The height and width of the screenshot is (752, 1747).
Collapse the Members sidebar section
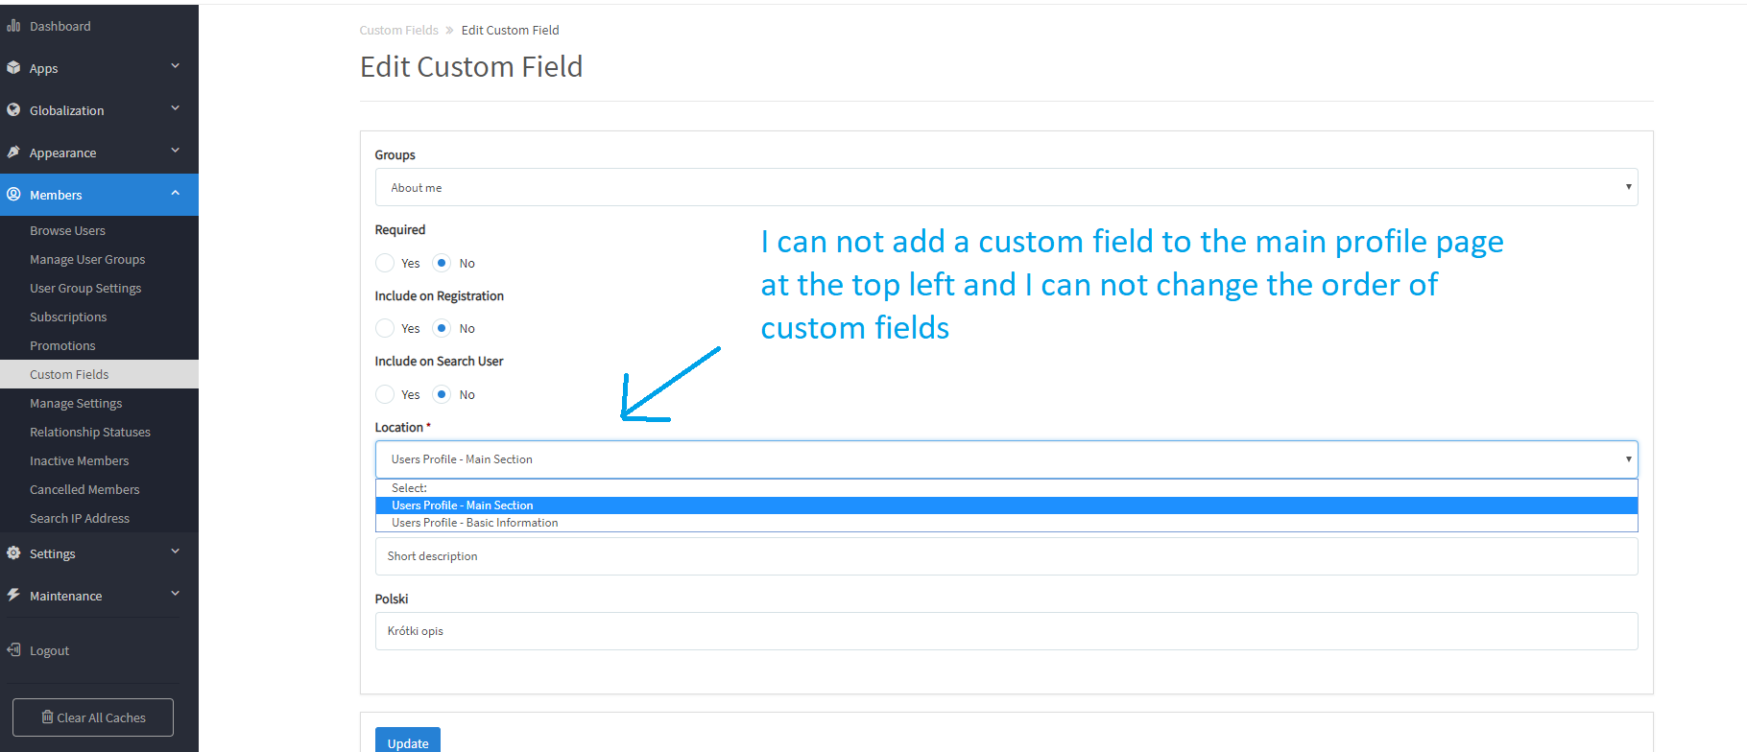175,194
